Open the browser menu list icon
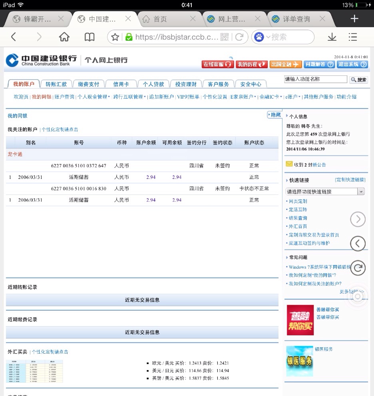Image resolution: width=374 pixels, height=396 pixels. 352,37
